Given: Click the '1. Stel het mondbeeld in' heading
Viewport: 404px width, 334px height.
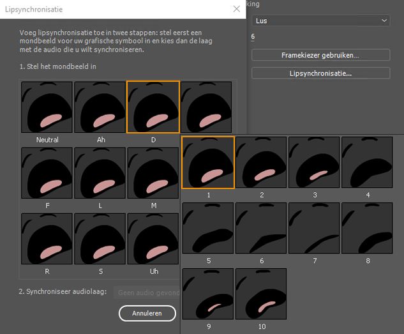Looking at the screenshot, I should coord(57,66).
